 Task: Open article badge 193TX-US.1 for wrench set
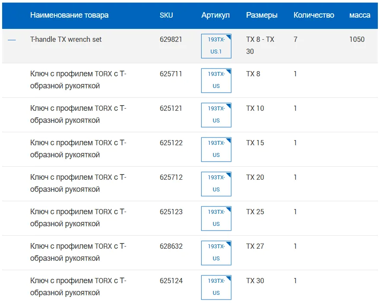point(216,46)
